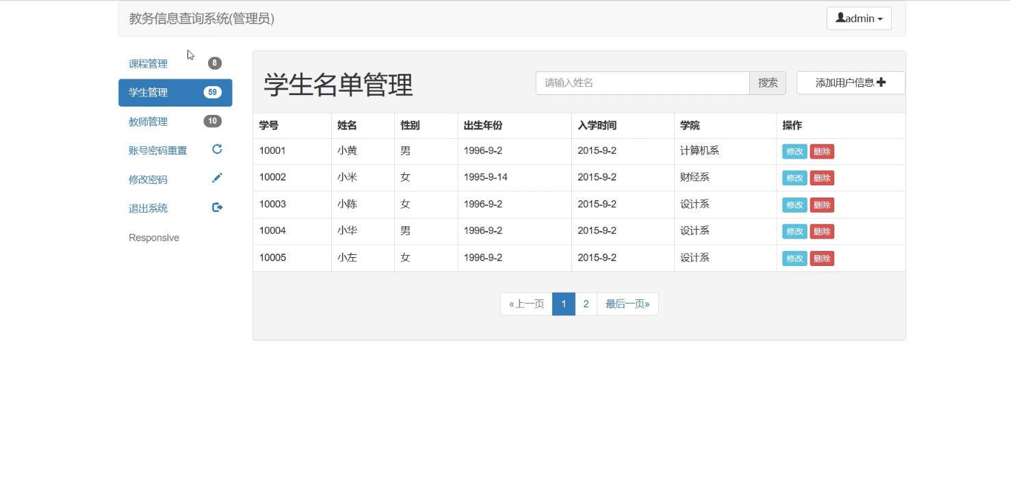Click 删除 in row 10003 小陈
Viewport: 1010px width, 484px height.
coord(822,204)
